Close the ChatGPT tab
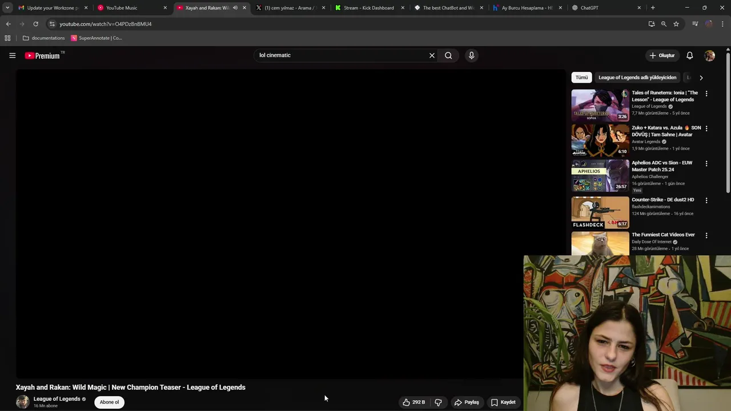The width and height of the screenshot is (731, 411). click(x=638, y=8)
